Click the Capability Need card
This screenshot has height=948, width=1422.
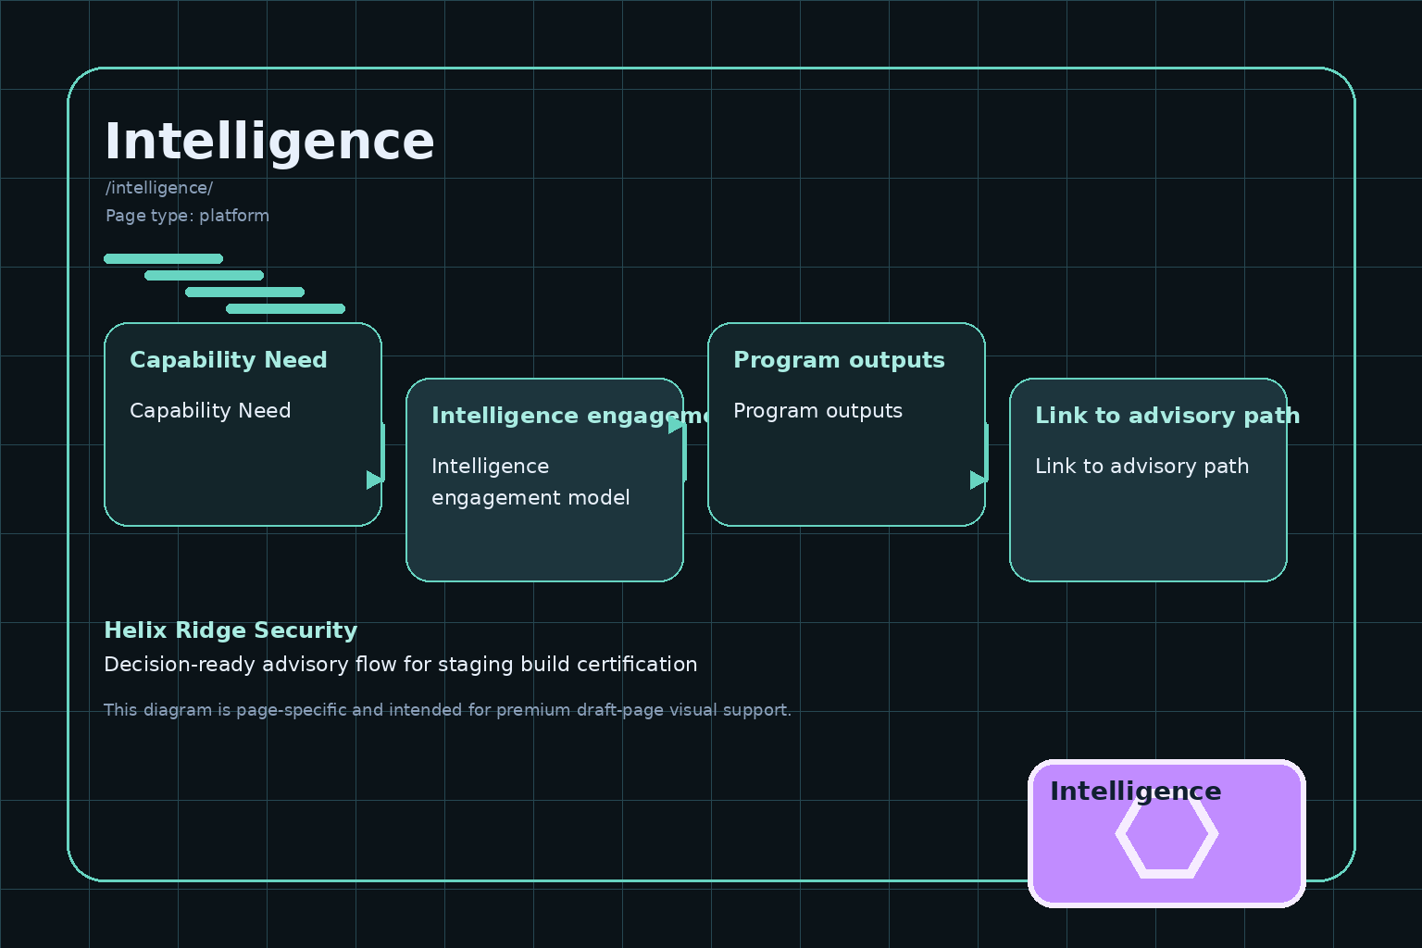[x=243, y=424]
